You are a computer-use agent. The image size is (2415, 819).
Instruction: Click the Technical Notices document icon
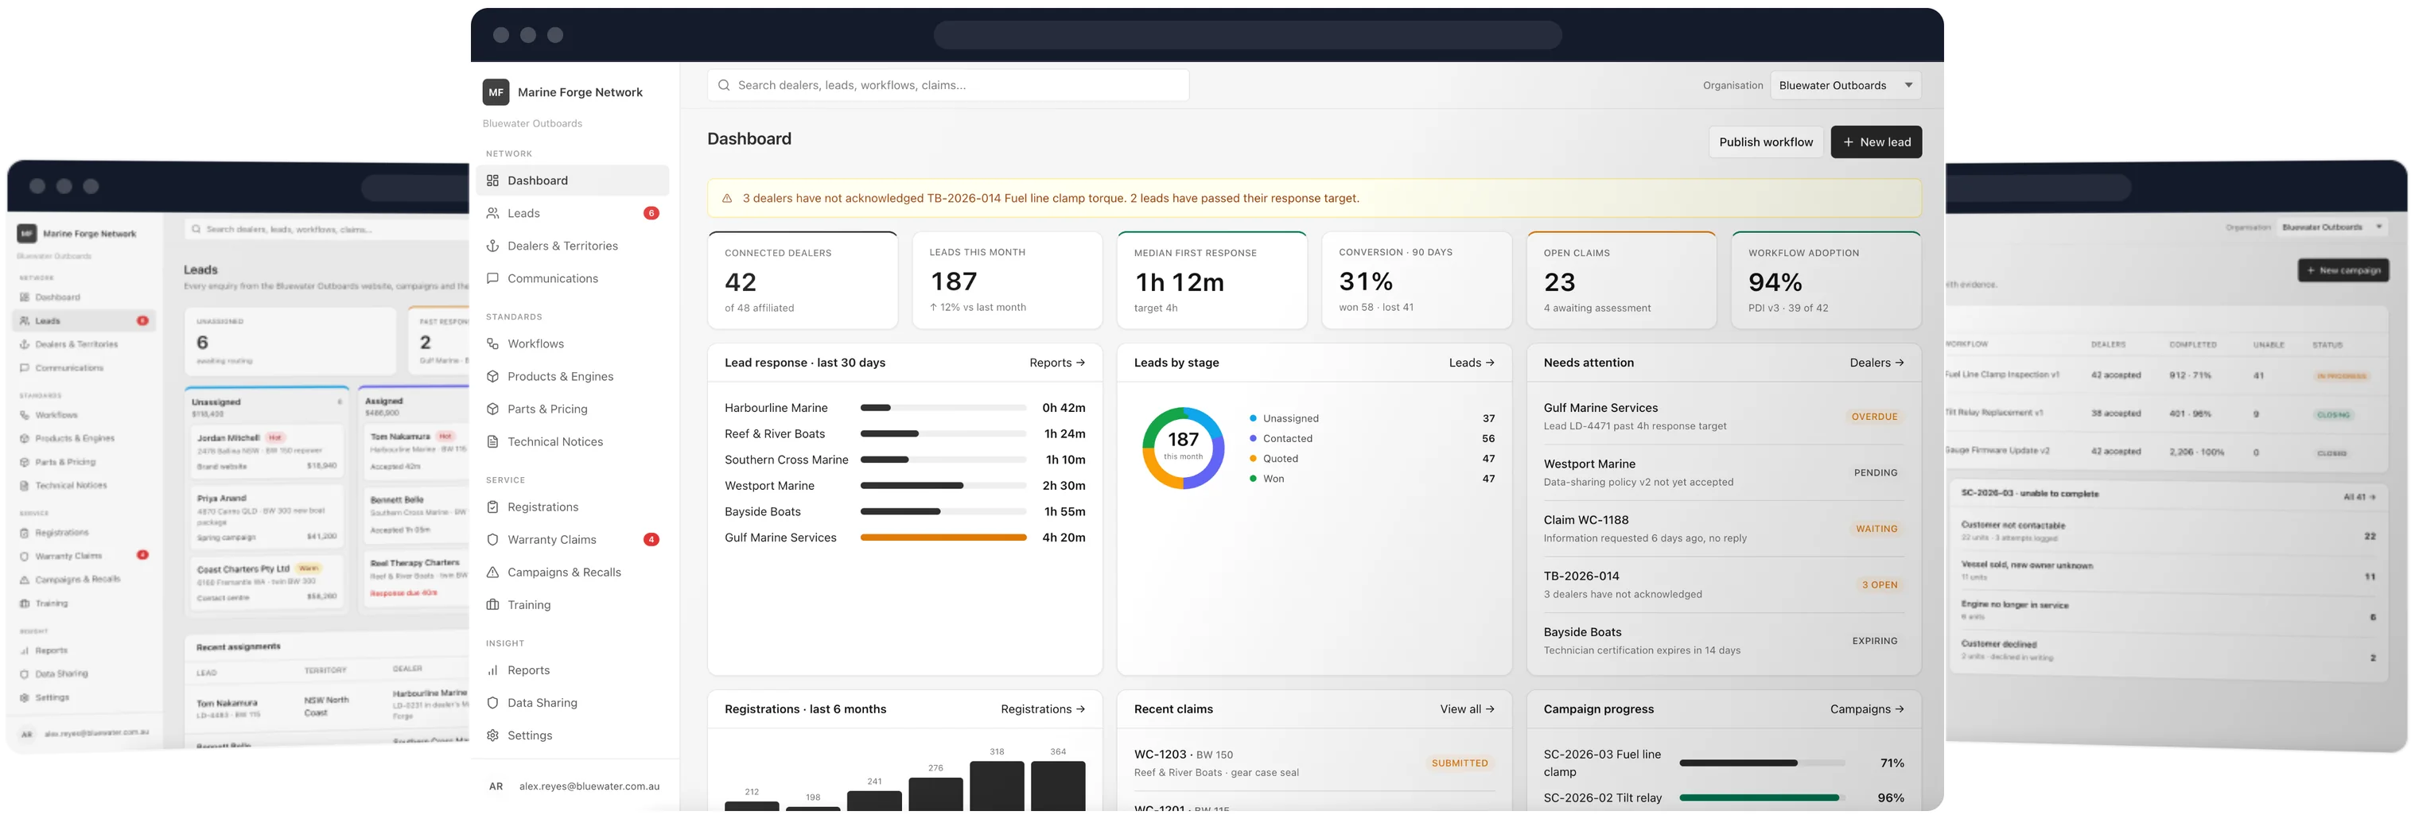point(492,442)
